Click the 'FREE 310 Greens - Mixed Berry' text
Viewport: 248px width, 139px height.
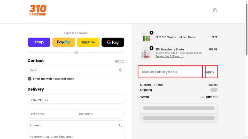175,37
